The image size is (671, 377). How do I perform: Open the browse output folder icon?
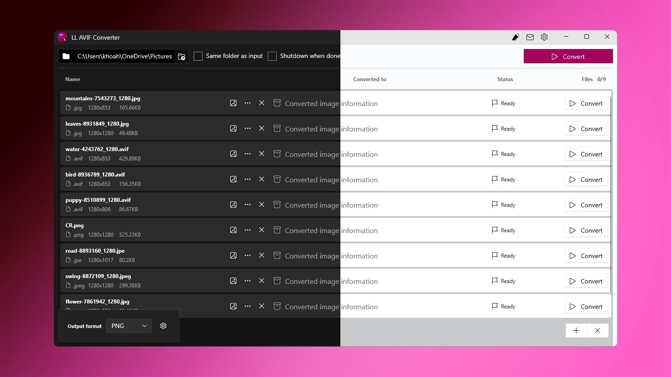point(182,56)
